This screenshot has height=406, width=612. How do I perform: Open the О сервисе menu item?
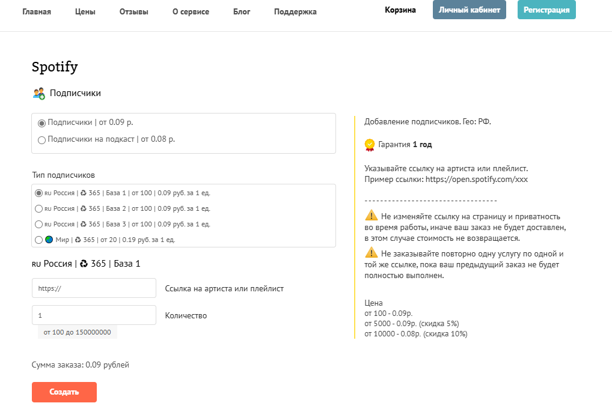(191, 11)
